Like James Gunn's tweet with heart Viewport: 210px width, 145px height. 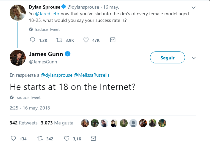click(x=66, y=138)
